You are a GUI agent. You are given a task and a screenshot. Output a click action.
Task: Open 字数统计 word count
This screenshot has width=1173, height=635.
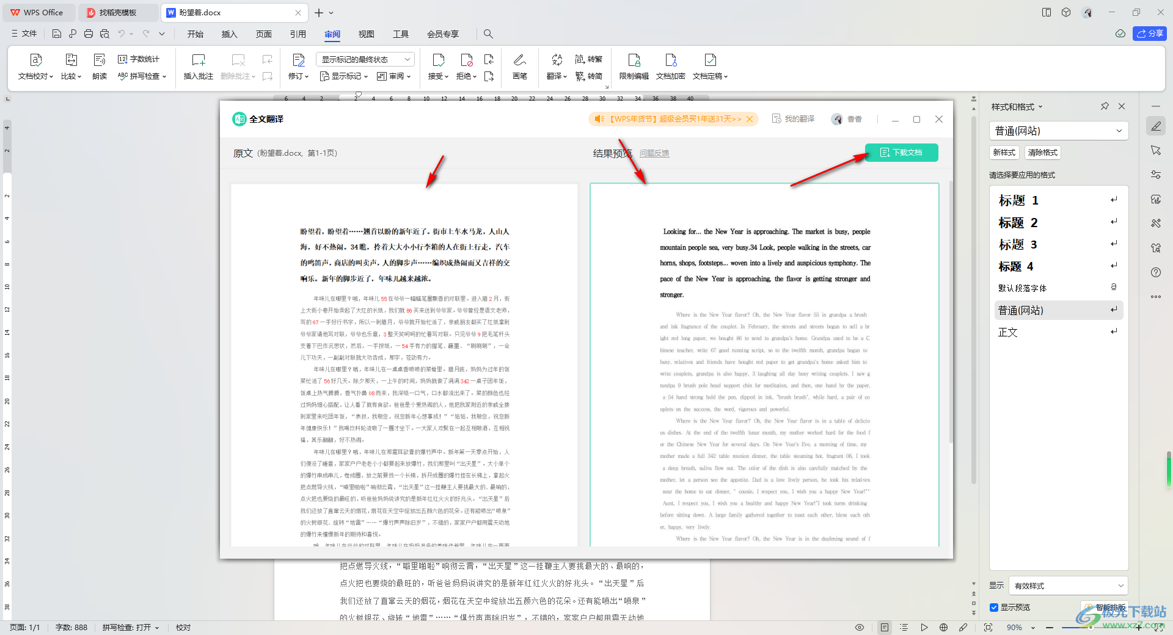pos(139,59)
